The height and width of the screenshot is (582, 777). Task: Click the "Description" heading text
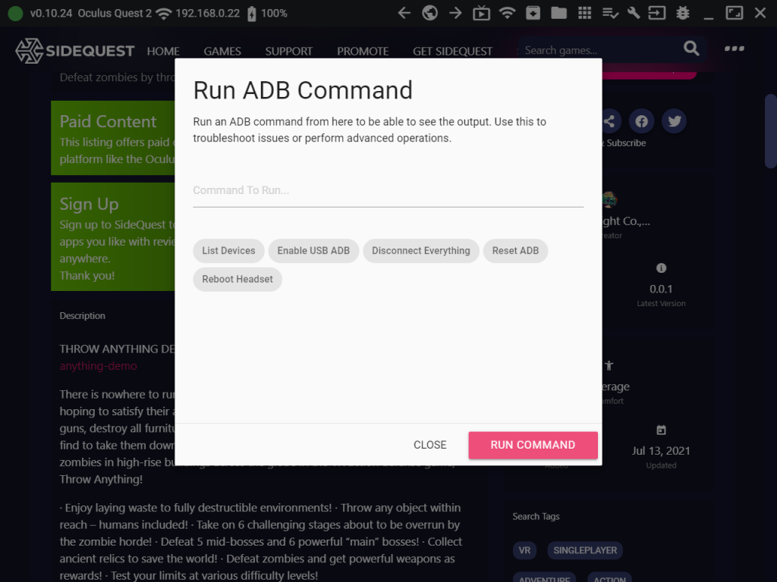click(x=82, y=316)
